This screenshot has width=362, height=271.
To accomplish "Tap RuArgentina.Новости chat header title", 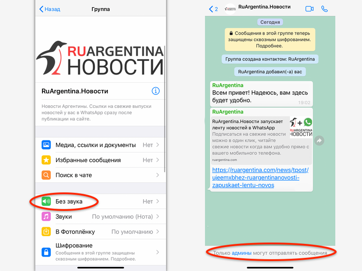I will click(x=264, y=7).
